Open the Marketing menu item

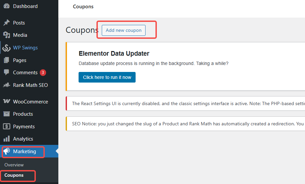[25, 152]
